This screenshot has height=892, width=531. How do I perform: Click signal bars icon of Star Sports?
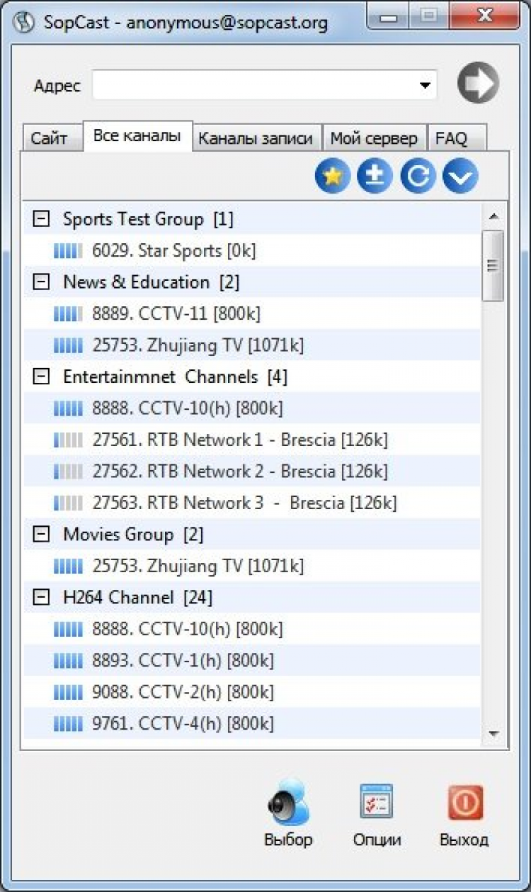coord(68,250)
